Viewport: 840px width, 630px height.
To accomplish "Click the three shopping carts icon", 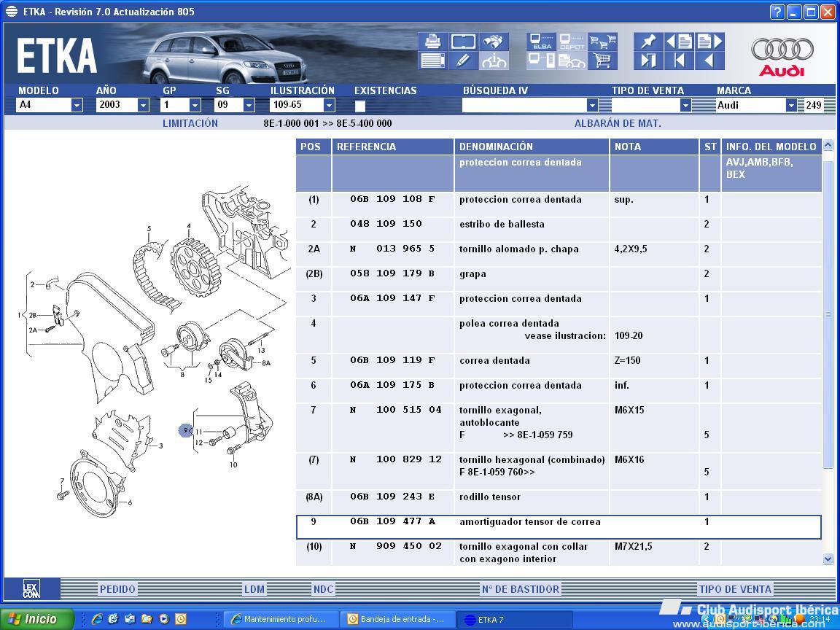I will point(602,42).
